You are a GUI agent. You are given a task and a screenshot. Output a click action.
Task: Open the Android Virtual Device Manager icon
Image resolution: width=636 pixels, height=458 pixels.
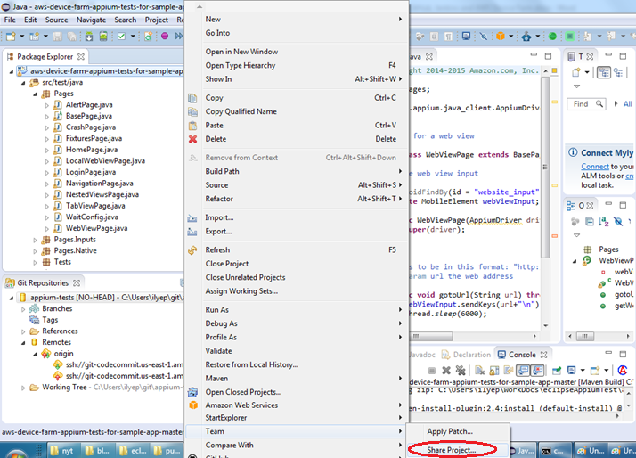[104, 37]
